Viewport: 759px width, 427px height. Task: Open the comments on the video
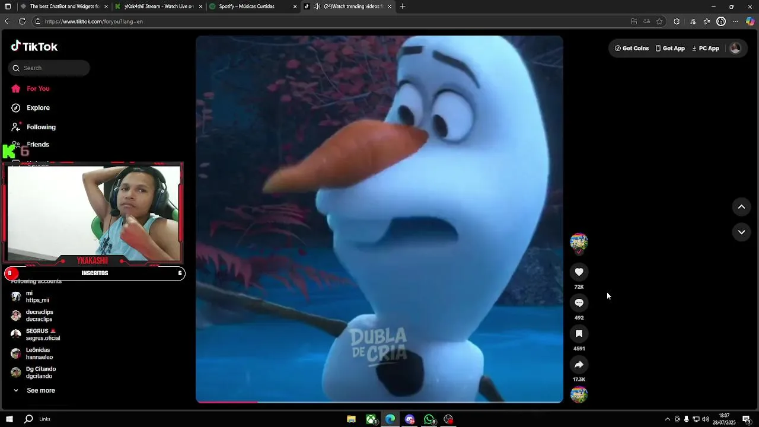579,303
